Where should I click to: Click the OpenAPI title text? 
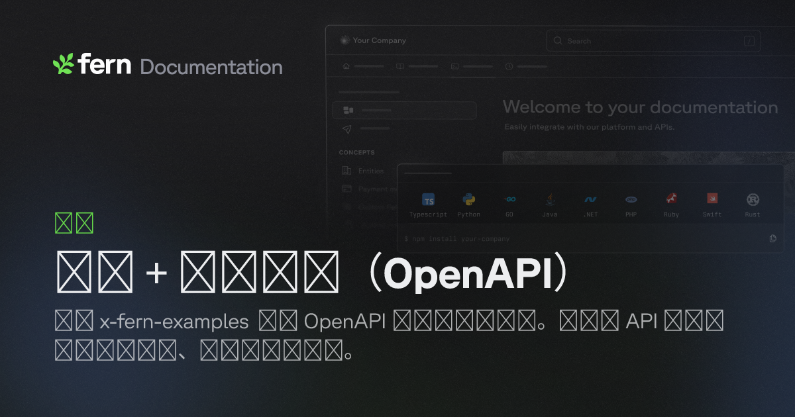point(468,275)
